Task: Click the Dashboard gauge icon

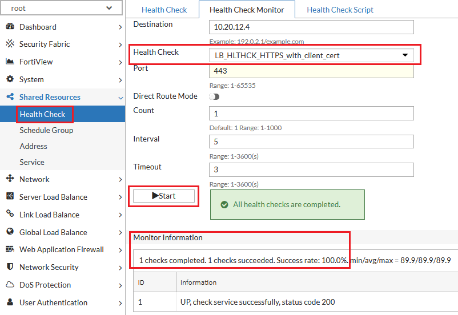Action: (10, 27)
